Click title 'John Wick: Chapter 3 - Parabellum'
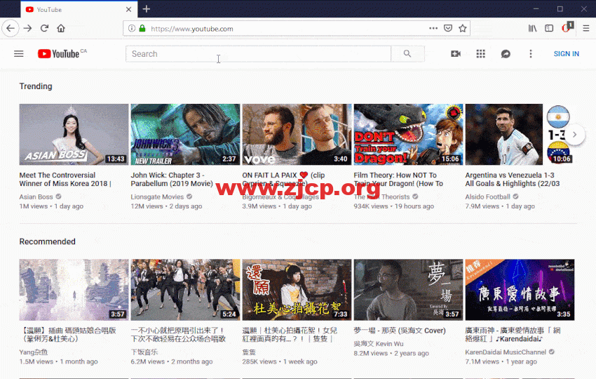 172,179
